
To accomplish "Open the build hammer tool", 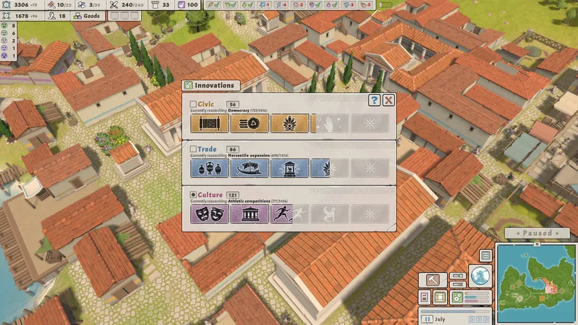I will (x=432, y=280).
